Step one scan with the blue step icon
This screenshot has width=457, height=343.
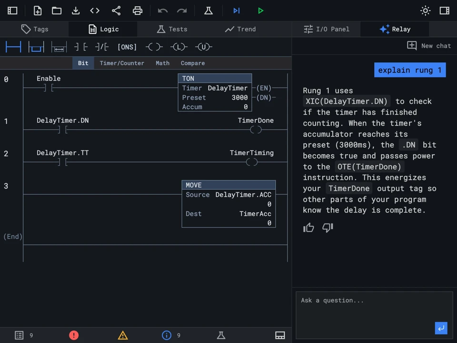coord(237,11)
